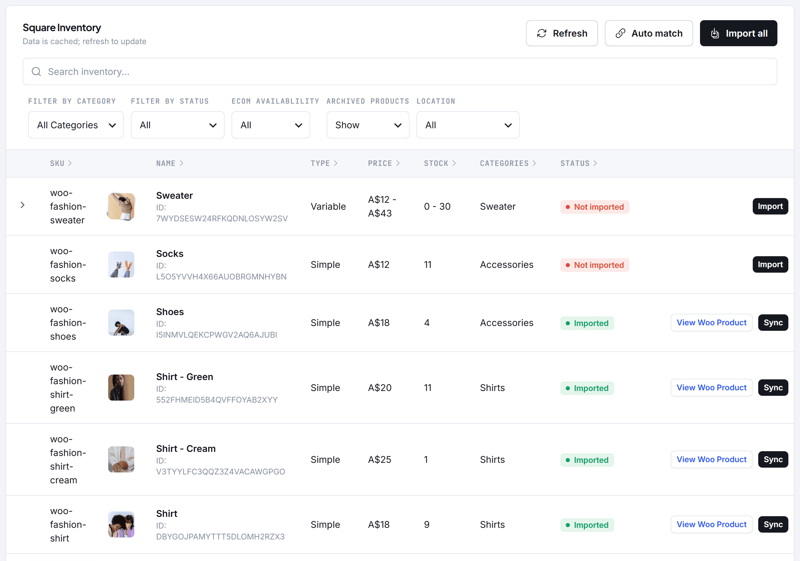Click the Name column sort chevron

pyautogui.click(x=182, y=163)
